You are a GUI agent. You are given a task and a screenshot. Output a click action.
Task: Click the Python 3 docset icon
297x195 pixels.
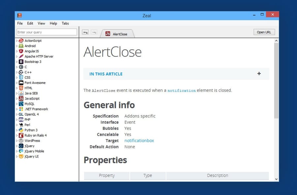21,130
